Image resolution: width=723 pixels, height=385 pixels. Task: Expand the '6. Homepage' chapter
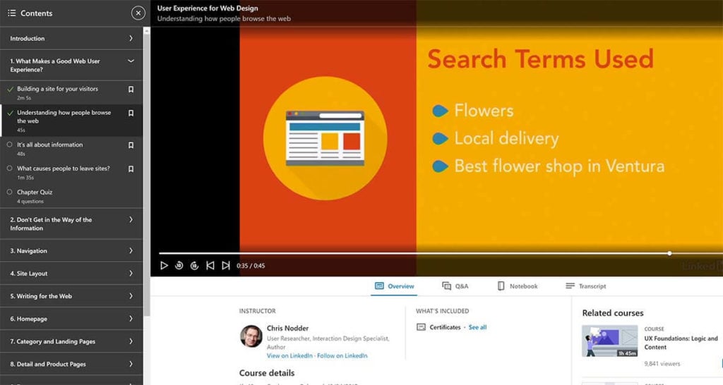[x=131, y=319]
